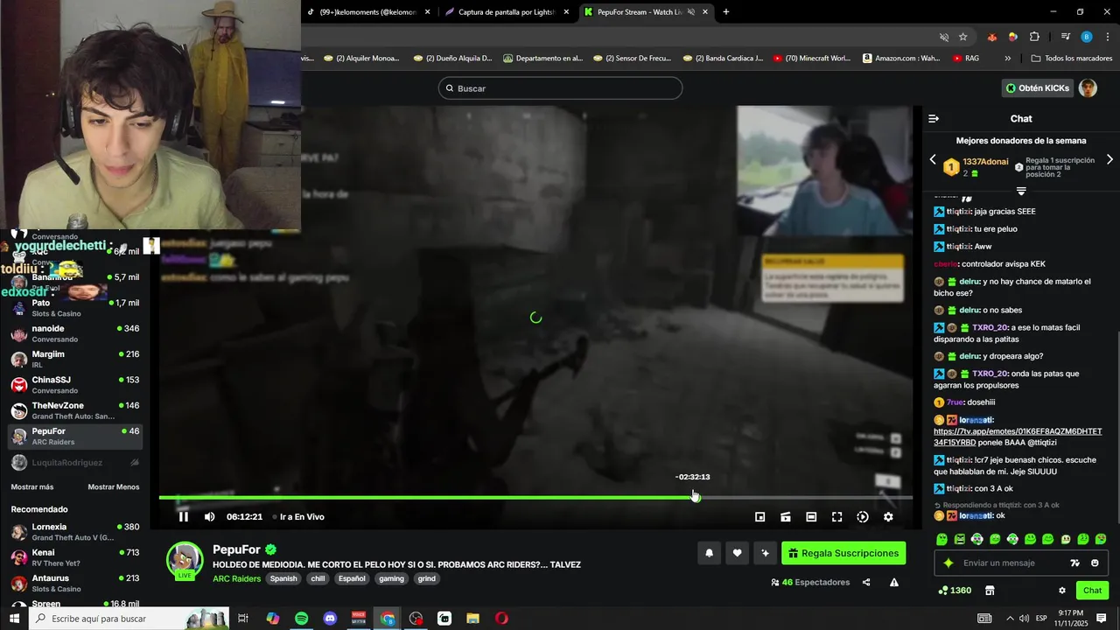The image size is (1120, 630).
Task: Click the Buscar search field
Action: [560, 88]
